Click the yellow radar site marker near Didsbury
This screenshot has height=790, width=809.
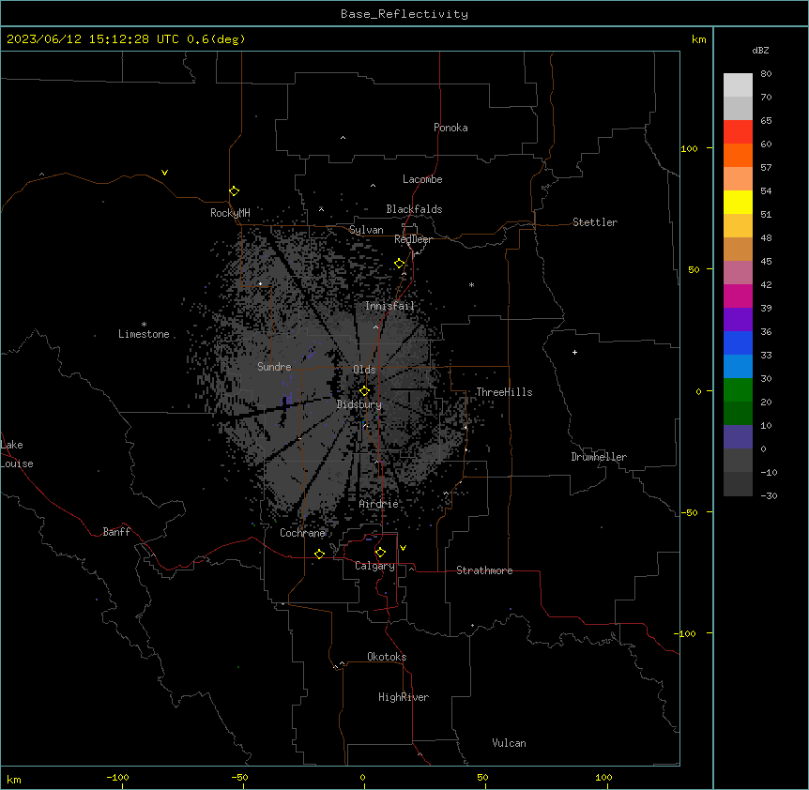tap(364, 391)
